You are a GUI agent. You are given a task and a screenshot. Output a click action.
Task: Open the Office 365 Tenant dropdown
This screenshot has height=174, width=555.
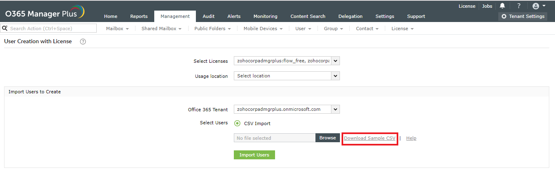click(335, 109)
